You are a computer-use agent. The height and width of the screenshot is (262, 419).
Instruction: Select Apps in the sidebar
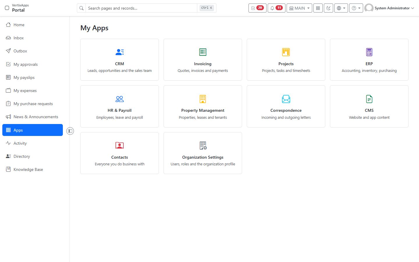[x=33, y=130]
